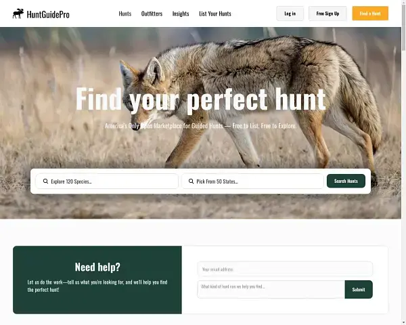Viewport: 406px width, 325px height.
Task: Click the Log in button
Action: 290,14
